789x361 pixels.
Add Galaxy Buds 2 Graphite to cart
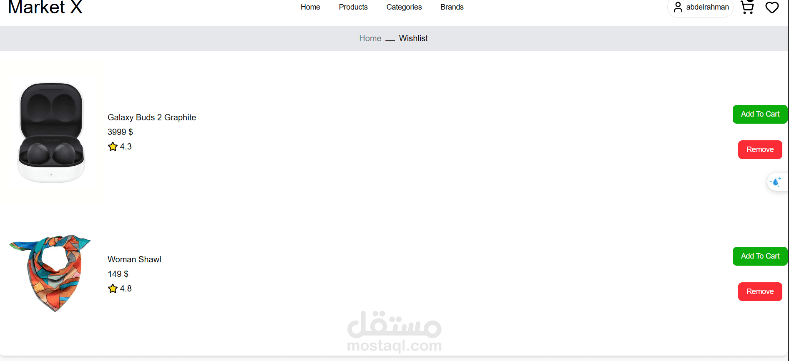tap(760, 114)
